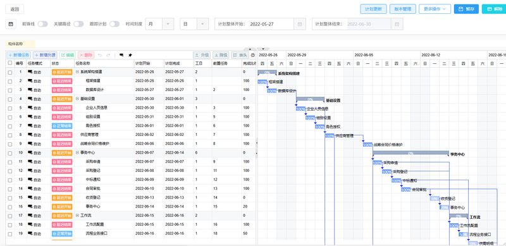This screenshot has height=246, width=506.
Task: Click the flag icon in the task toolbar
Action: (121, 55)
